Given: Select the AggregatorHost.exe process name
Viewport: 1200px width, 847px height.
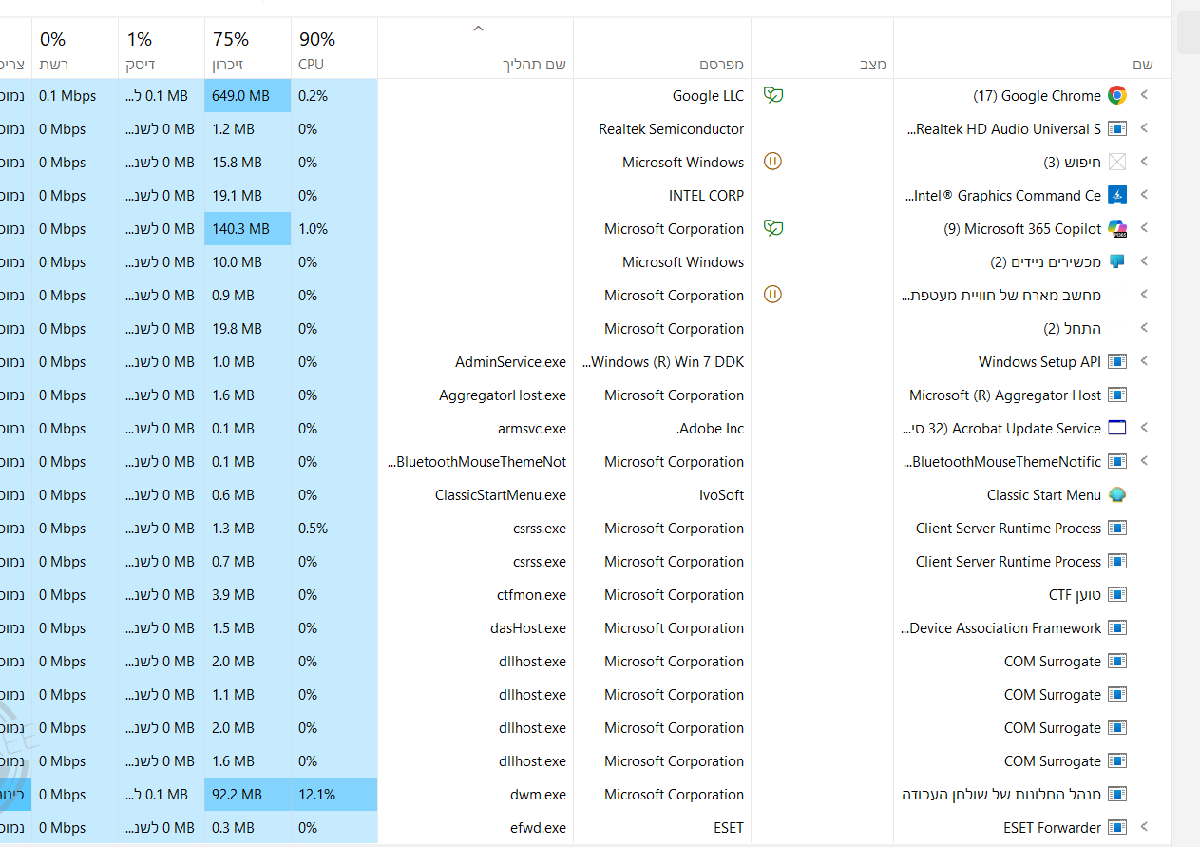Looking at the screenshot, I should pyautogui.click(x=503, y=395).
